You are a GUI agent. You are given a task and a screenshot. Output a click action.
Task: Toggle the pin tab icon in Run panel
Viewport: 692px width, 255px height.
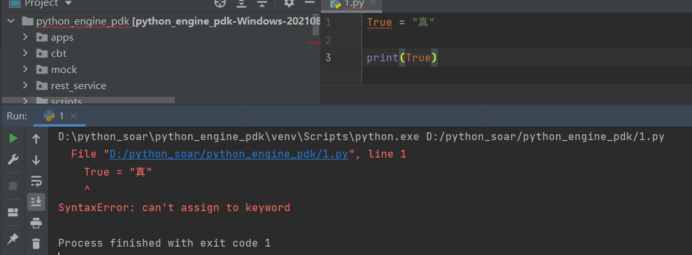pos(14,239)
